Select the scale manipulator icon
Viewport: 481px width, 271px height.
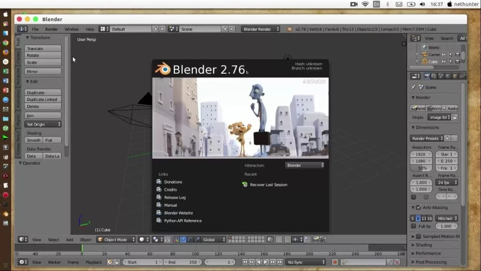coord(197,239)
